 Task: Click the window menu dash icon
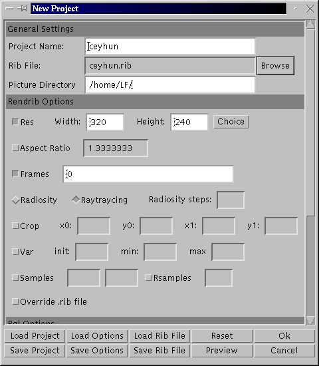[9, 9]
